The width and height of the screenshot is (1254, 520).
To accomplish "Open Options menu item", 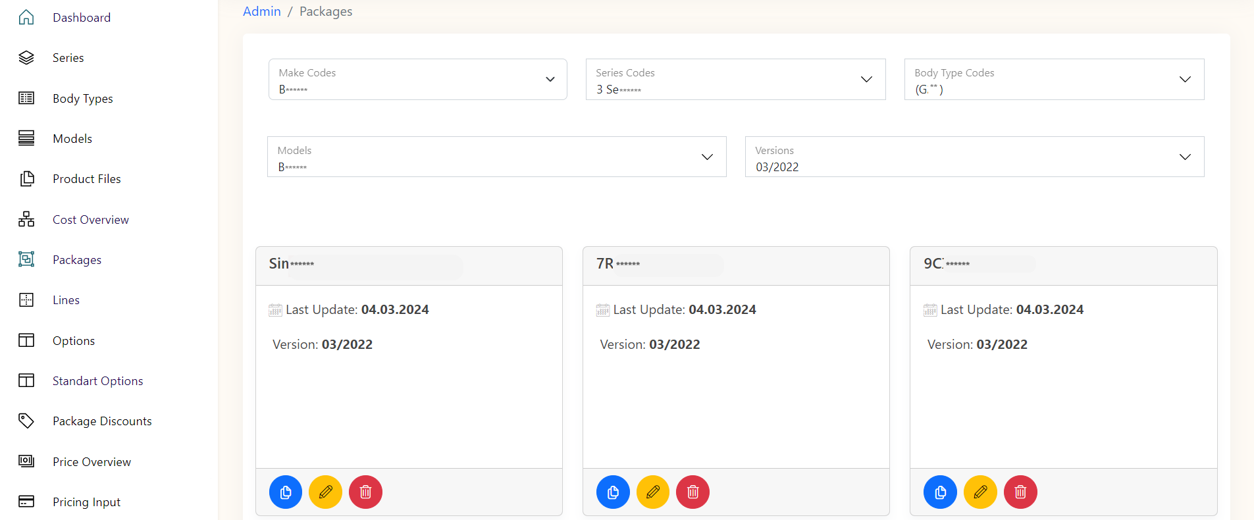I will tap(74, 341).
